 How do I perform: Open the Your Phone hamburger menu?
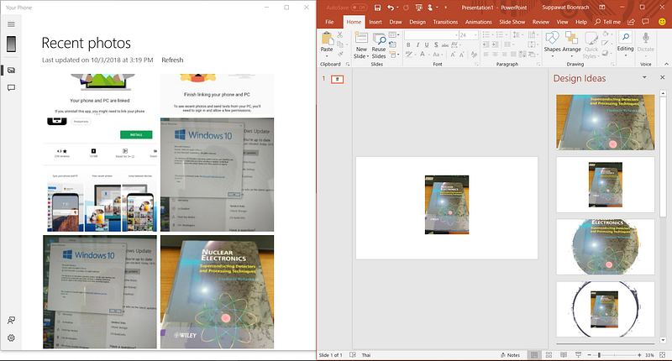coord(11,24)
